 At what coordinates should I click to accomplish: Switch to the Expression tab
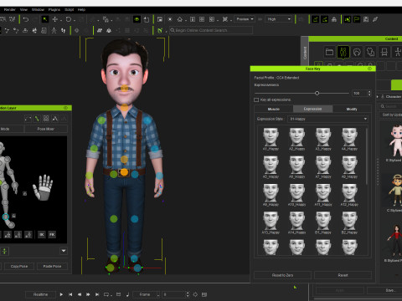(312, 109)
